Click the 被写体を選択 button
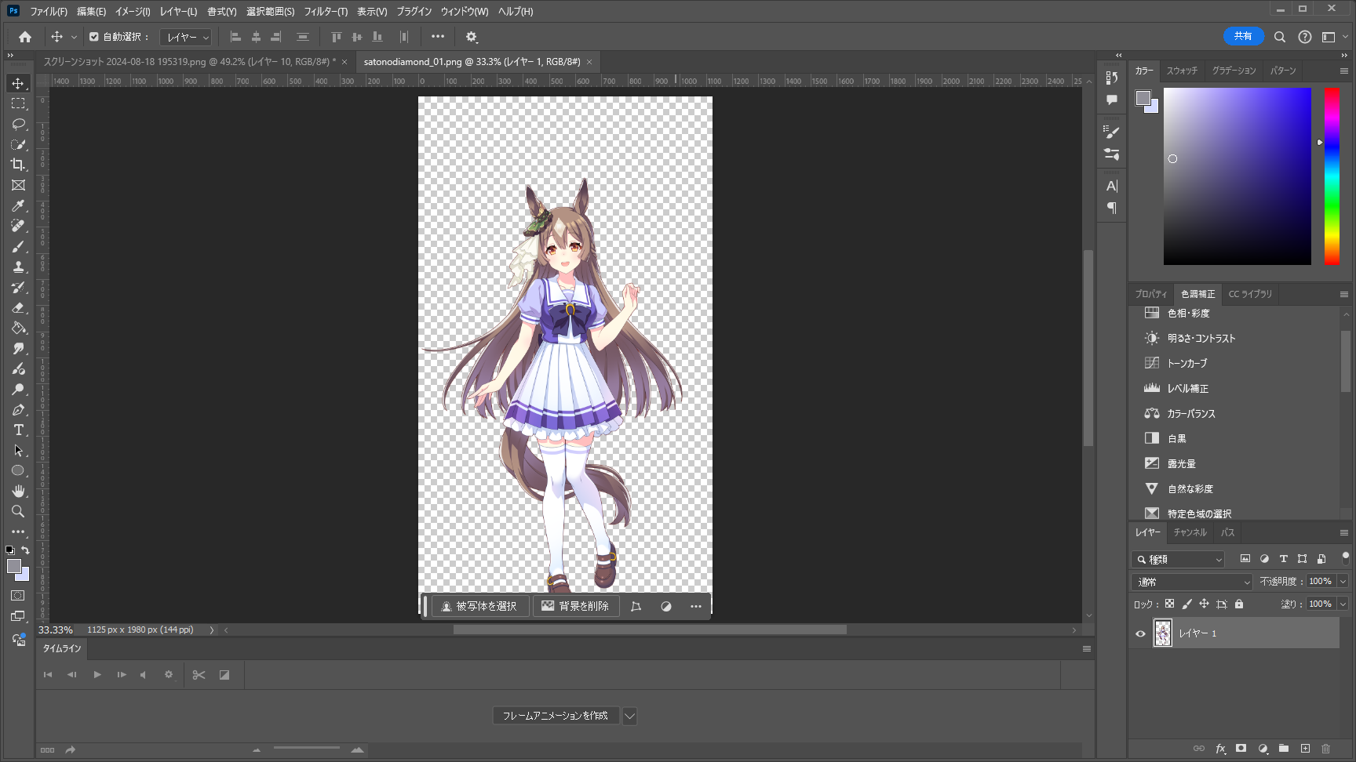This screenshot has height=762, width=1356. (x=479, y=606)
